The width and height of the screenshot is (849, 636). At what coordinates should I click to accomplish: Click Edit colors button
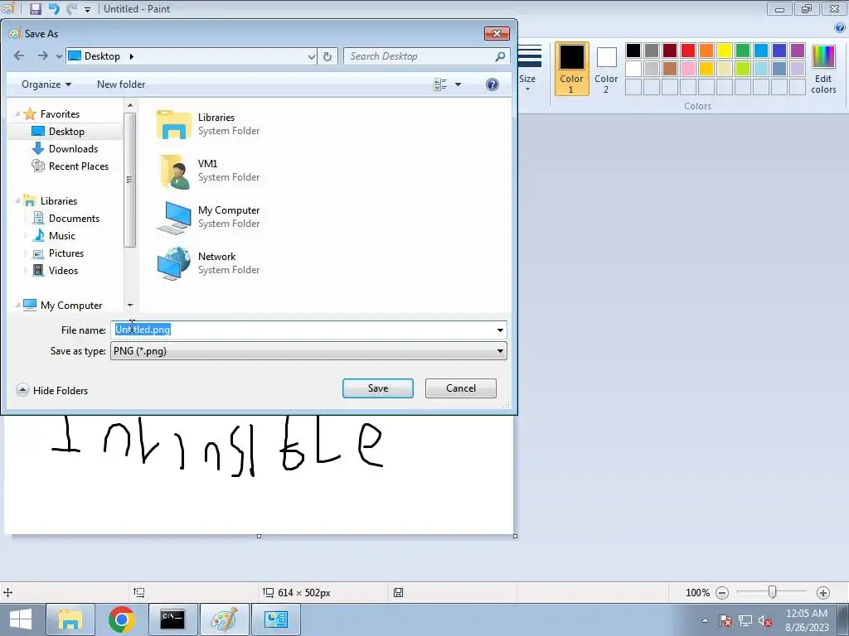pos(823,69)
